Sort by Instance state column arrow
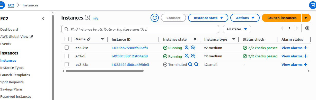This screenshot has height=100, width=316. [x=195, y=39]
